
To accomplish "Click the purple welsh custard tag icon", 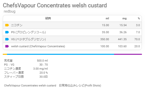I will (7, 46).
